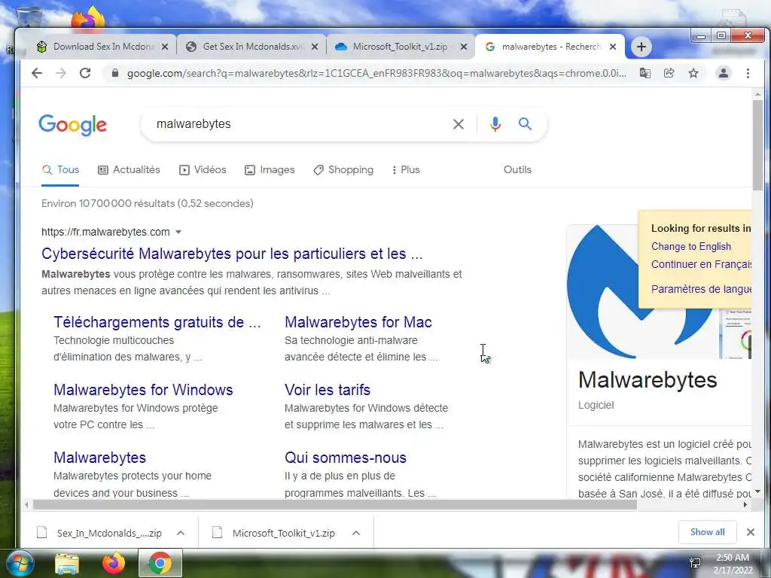This screenshot has width=771, height=578.
Task: Click Continuer en Français
Action: point(701,264)
